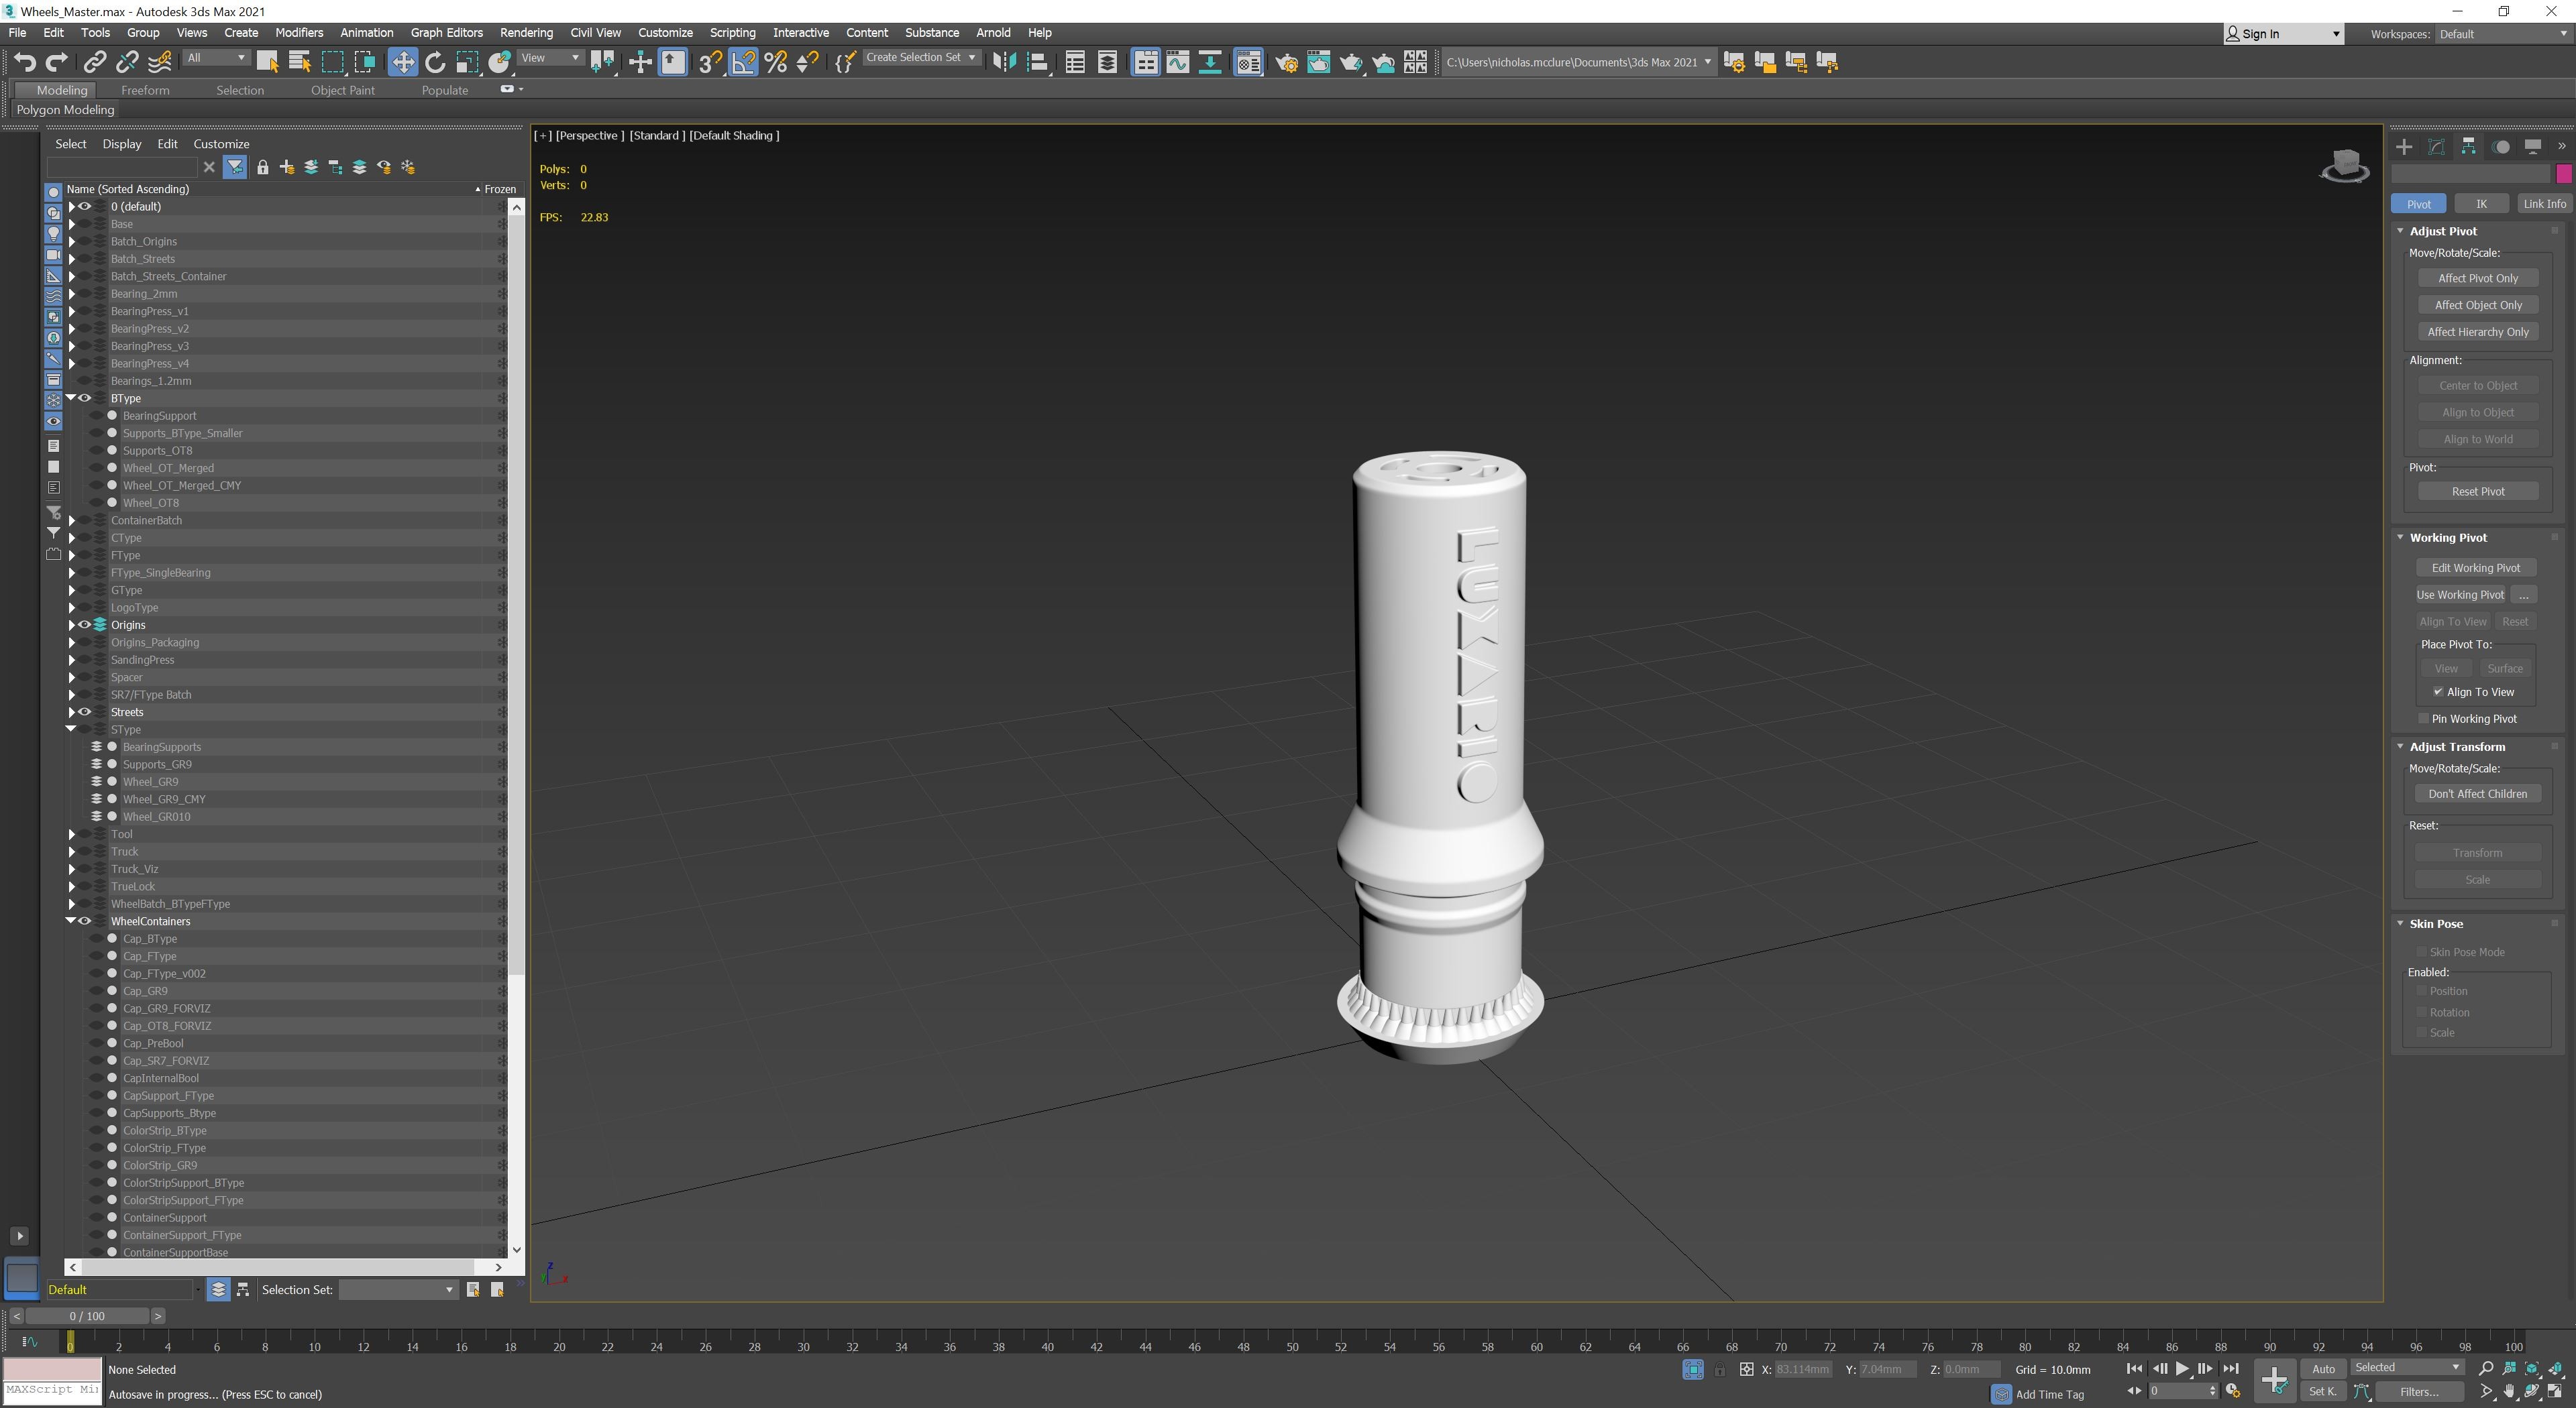Open the Rendered Frame Window
Viewport: 2576px width, 1408px height.
1318,62
